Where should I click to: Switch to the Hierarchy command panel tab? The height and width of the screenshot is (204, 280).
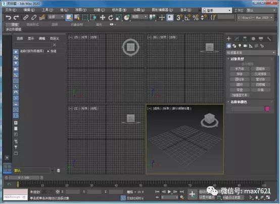point(245,38)
